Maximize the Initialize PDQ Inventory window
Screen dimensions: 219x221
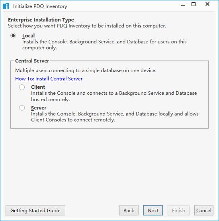point(194,4)
